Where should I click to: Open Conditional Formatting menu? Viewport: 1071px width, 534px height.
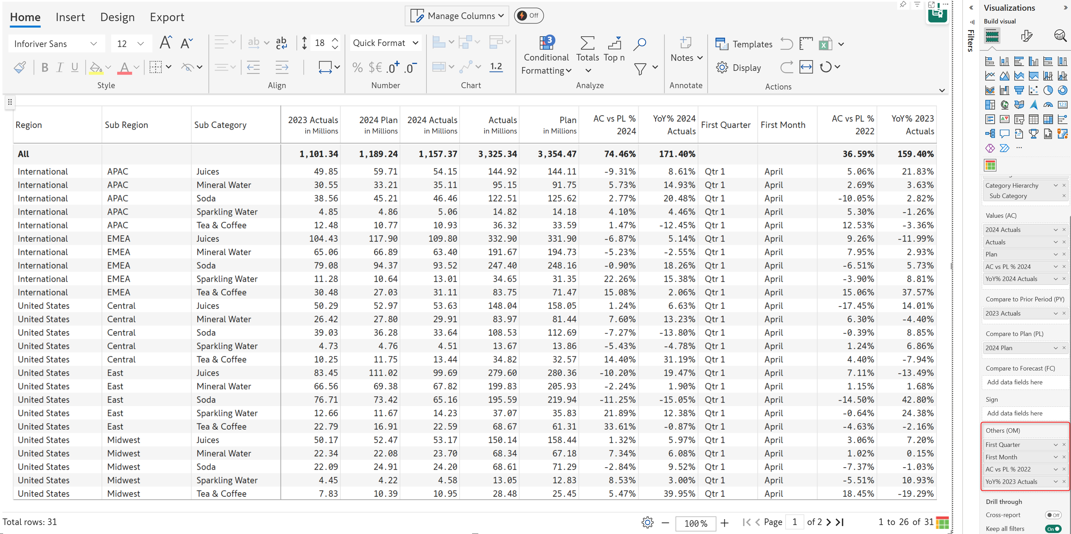[546, 57]
